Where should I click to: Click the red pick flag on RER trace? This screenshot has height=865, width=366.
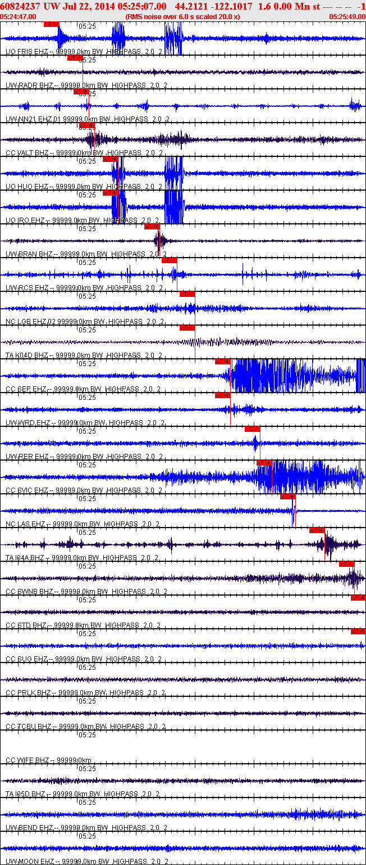pyautogui.click(x=253, y=429)
